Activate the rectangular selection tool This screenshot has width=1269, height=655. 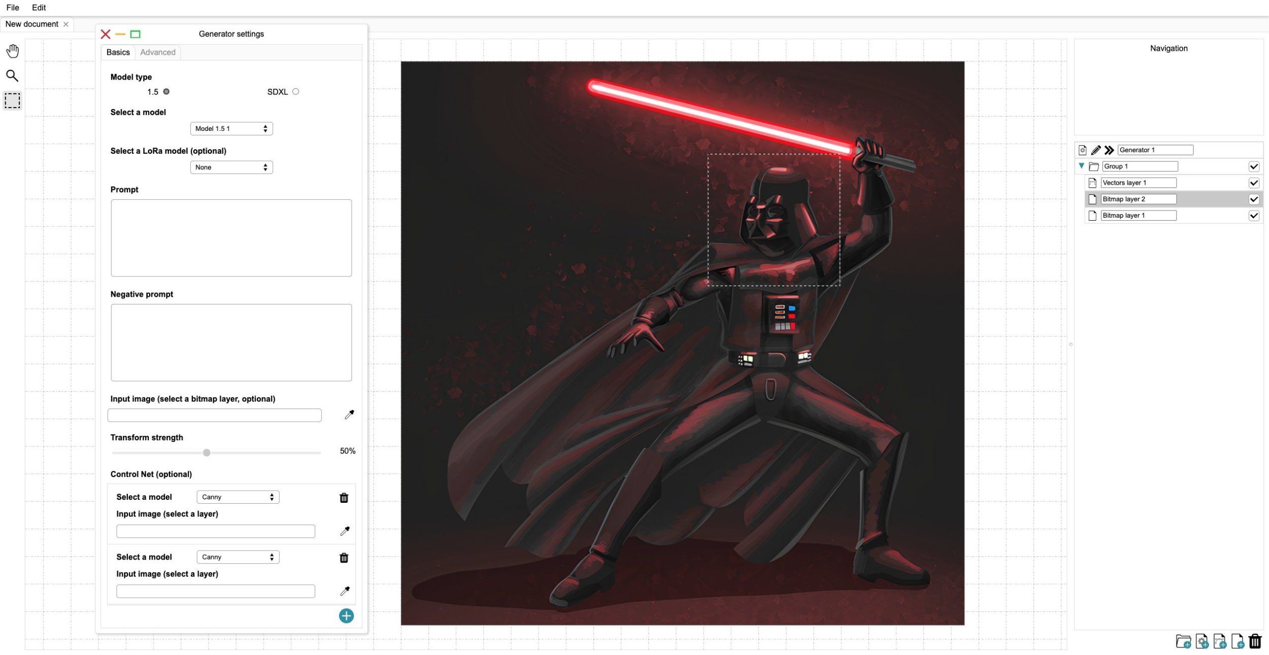pyautogui.click(x=12, y=100)
